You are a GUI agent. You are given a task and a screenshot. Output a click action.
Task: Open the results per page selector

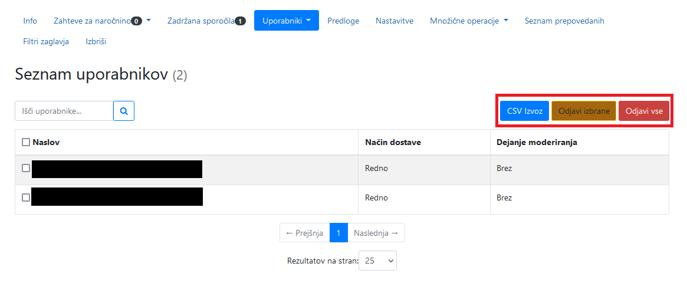click(x=377, y=261)
